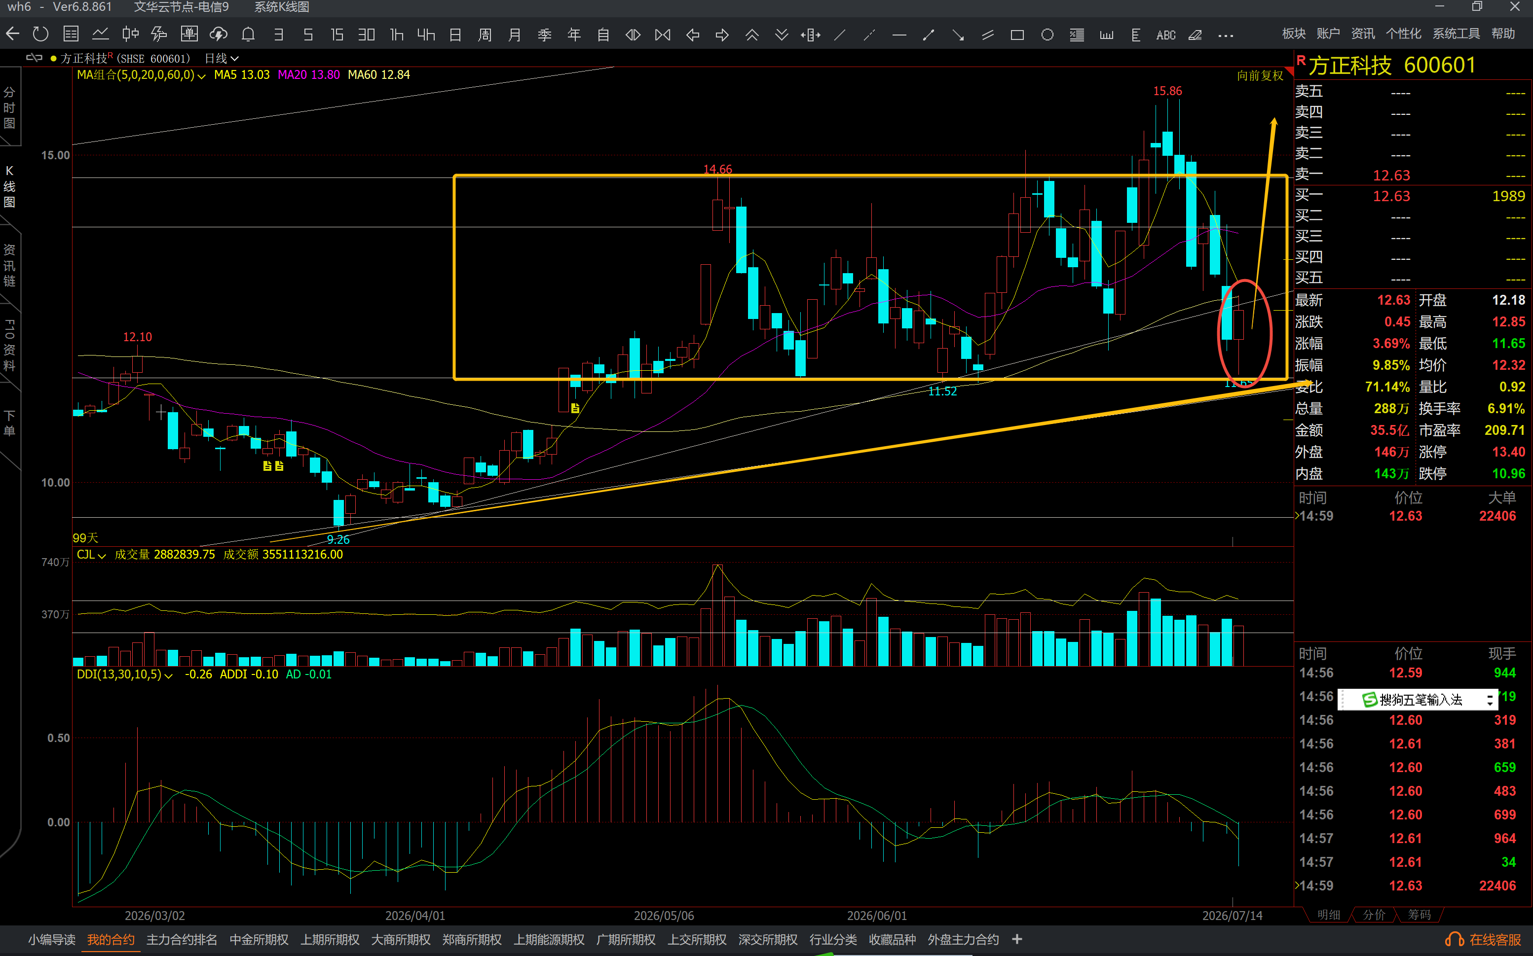The image size is (1533, 956).
Task: Open 小编导读 bottom tab
Action: (x=51, y=940)
